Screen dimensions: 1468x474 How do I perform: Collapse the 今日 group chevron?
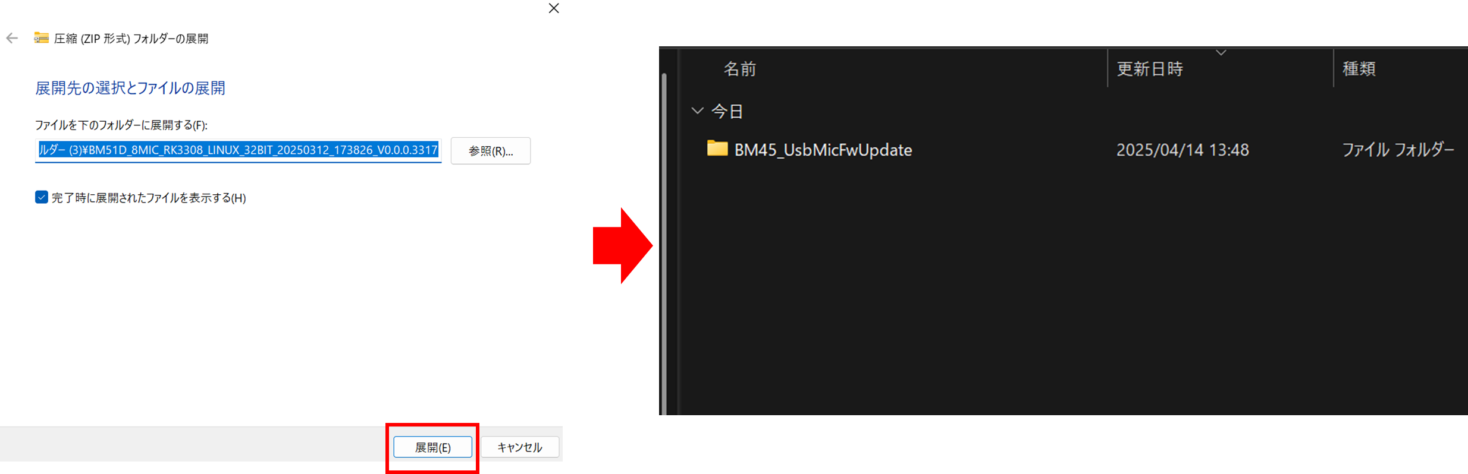click(697, 110)
